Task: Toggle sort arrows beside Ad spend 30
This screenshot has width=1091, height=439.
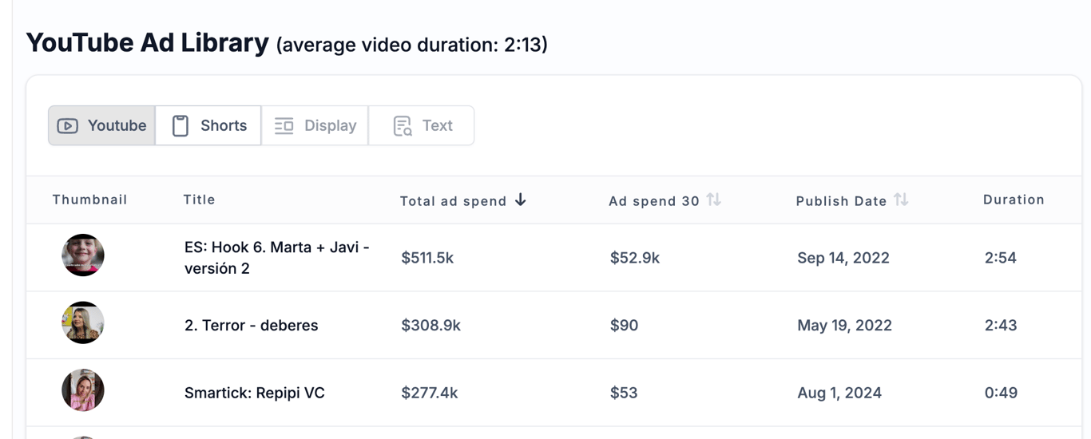Action: (714, 200)
